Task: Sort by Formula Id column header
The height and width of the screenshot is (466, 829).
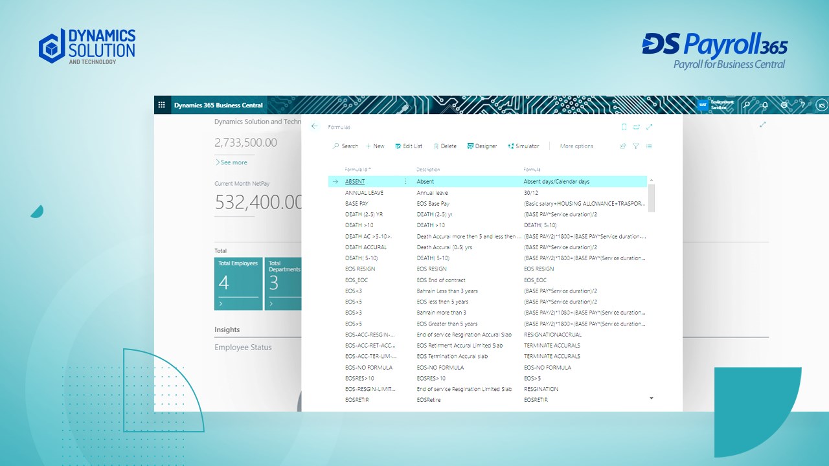Action: click(358, 170)
